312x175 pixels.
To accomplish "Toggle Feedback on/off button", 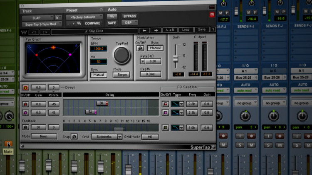I will [x=25, y=127].
